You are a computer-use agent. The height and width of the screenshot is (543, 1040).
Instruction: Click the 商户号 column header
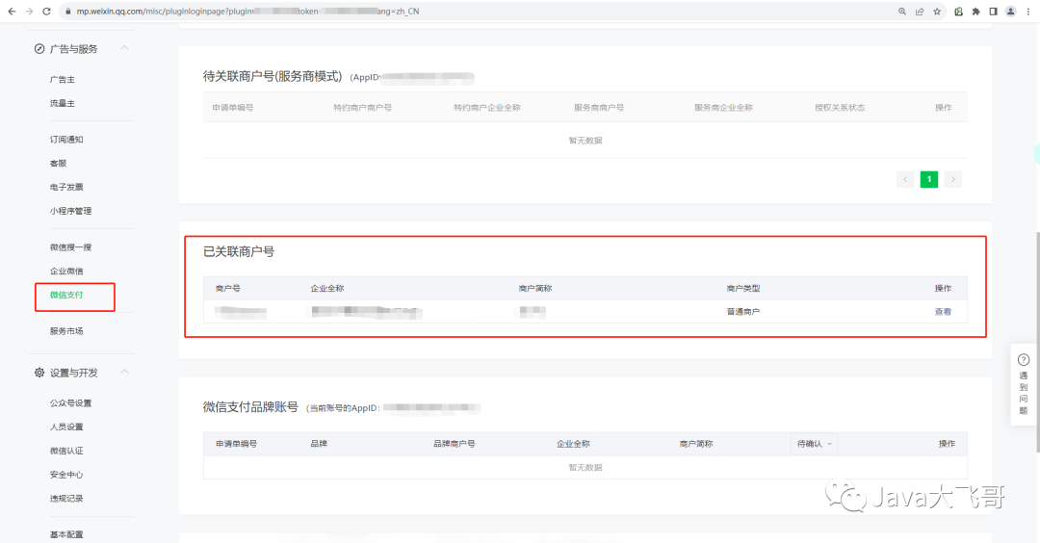point(227,289)
